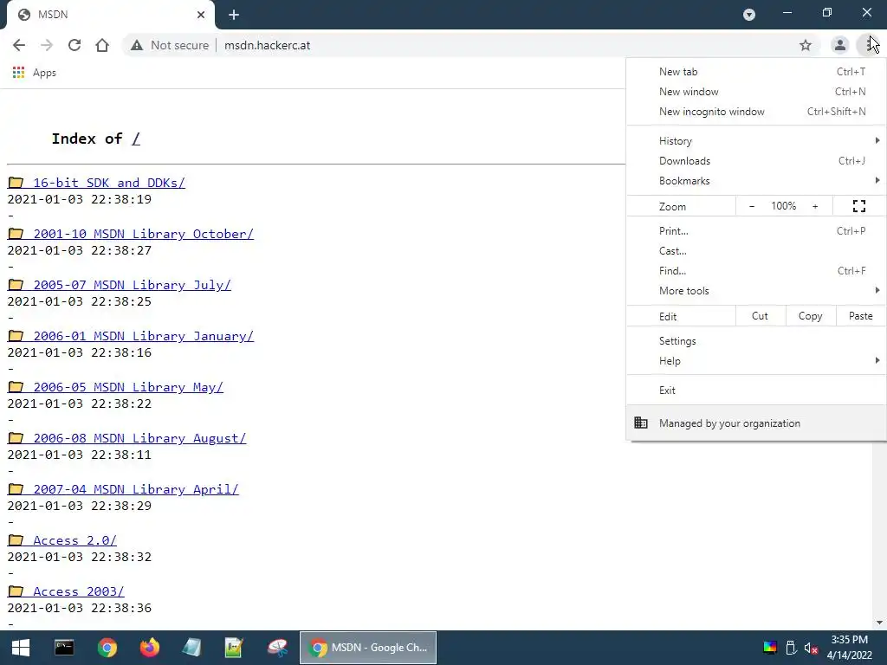Click the tab search dropdown circle
This screenshot has height=665, width=887.
[749, 15]
